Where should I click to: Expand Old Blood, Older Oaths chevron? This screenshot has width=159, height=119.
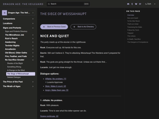[x=33, y=53]
